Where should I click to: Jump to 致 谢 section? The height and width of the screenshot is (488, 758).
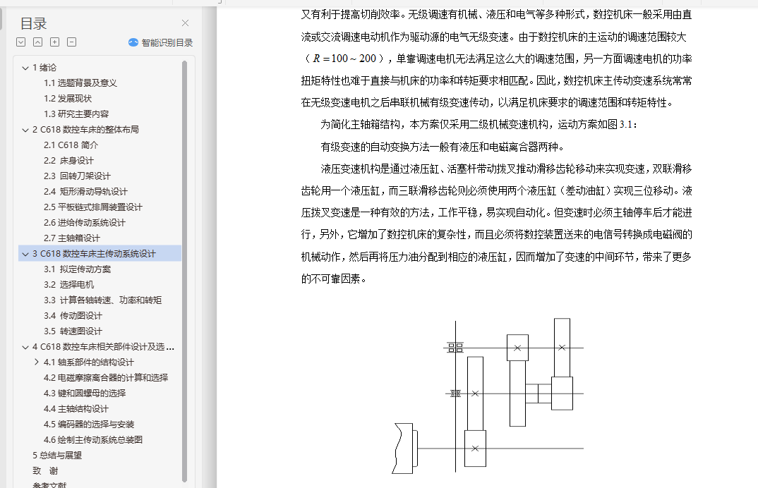point(45,470)
